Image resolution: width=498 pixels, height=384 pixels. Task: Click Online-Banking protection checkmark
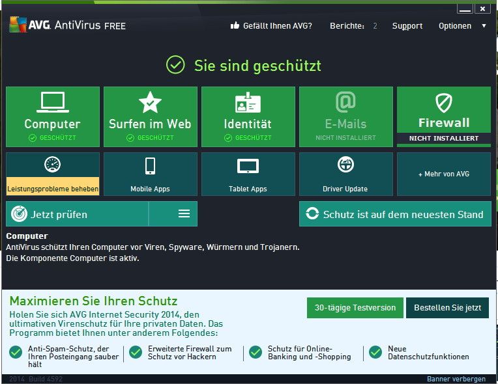pos(256,352)
